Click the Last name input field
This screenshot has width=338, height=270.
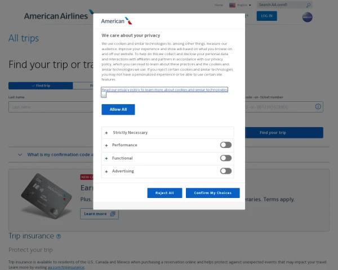(x=51, y=106)
